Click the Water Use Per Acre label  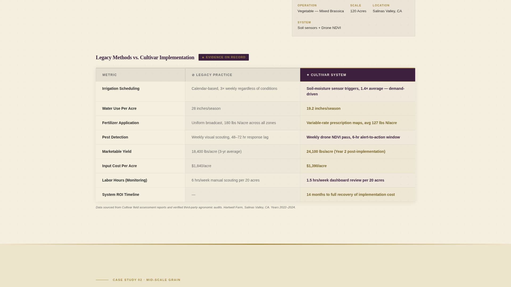(119, 108)
